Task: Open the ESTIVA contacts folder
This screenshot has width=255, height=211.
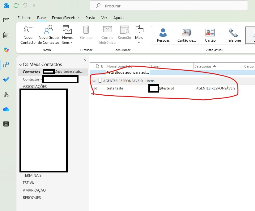Action: (28, 183)
